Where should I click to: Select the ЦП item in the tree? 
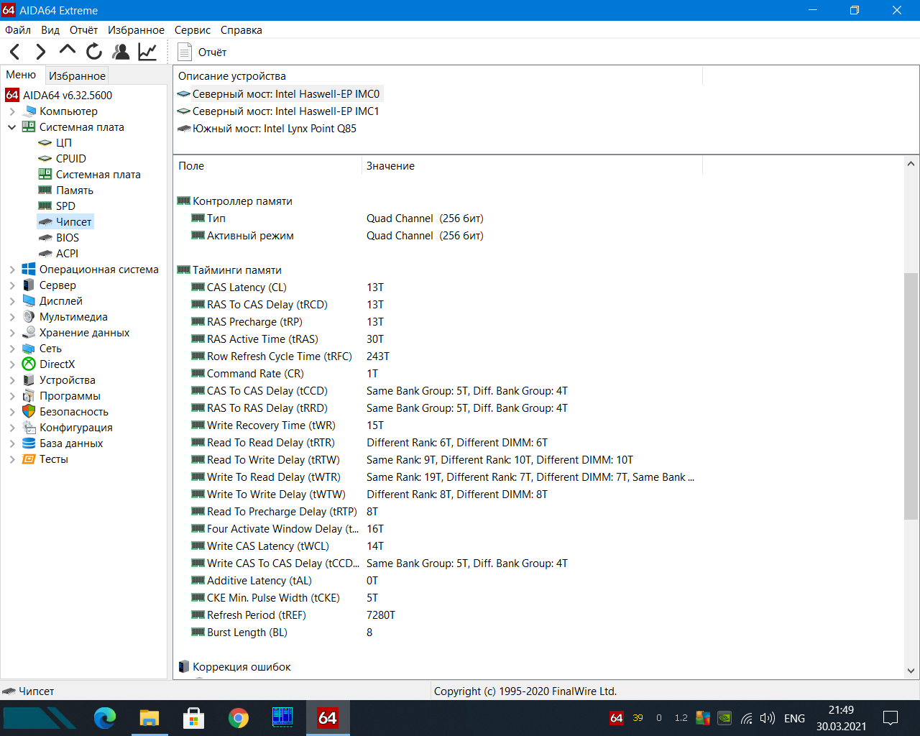[x=64, y=143]
